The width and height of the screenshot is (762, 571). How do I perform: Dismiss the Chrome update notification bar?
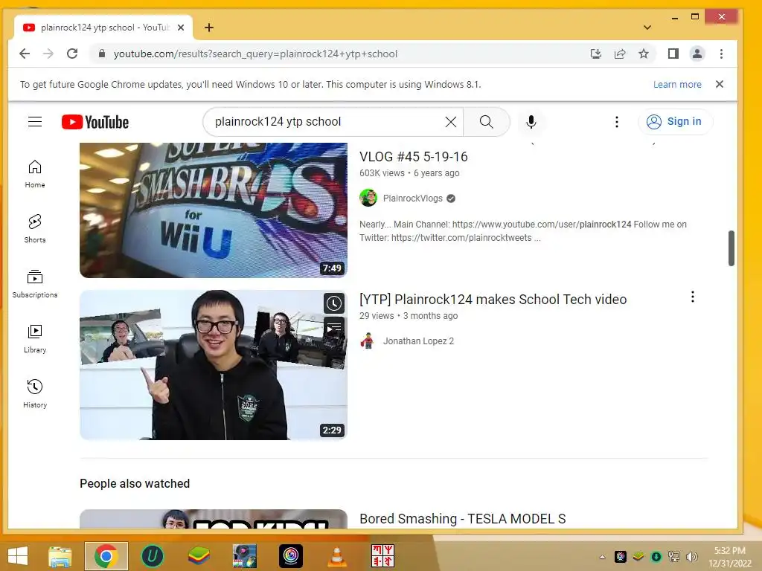point(720,84)
